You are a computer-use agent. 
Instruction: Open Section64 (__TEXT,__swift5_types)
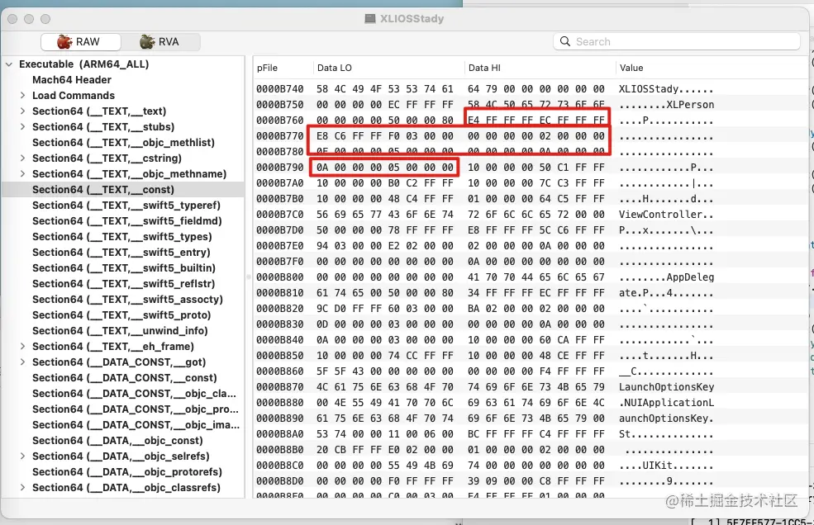click(x=122, y=237)
